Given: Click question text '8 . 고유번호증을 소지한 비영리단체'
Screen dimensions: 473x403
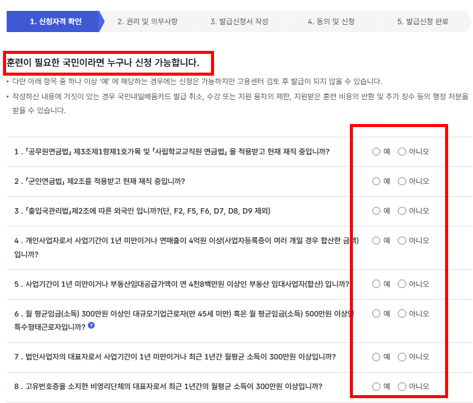Looking at the screenshot, I should pyautogui.click(x=169, y=387).
